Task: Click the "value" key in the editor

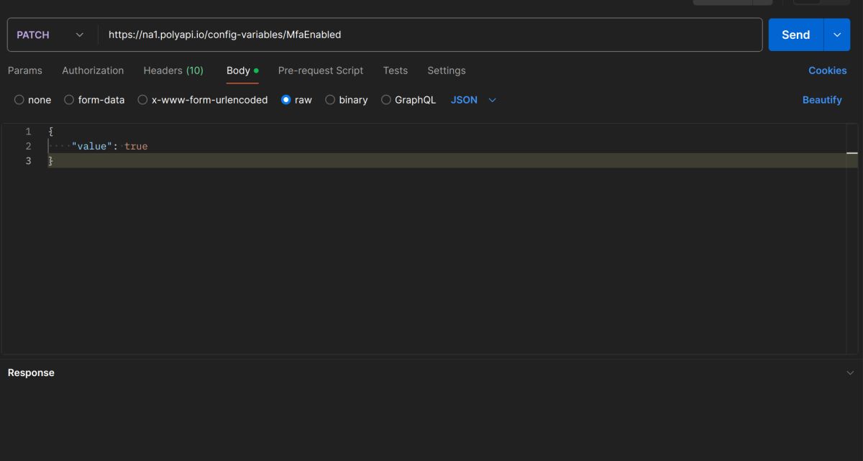Action: [x=92, y=146]
